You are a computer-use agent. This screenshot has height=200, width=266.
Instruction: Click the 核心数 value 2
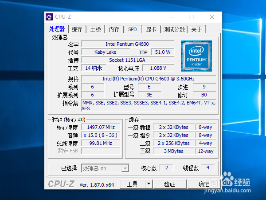(x=167, y=168)
